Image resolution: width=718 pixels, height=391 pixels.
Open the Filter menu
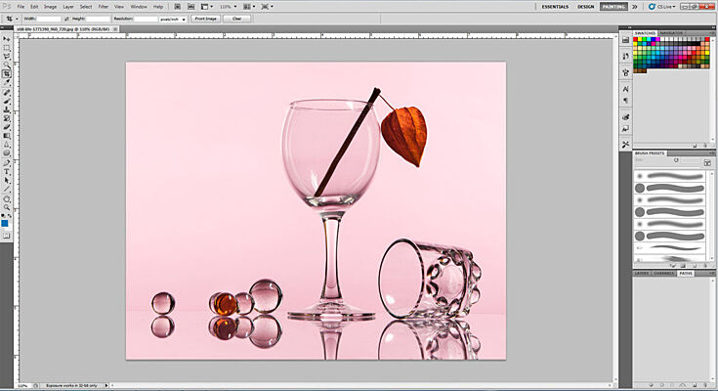[x=104, y=7]
